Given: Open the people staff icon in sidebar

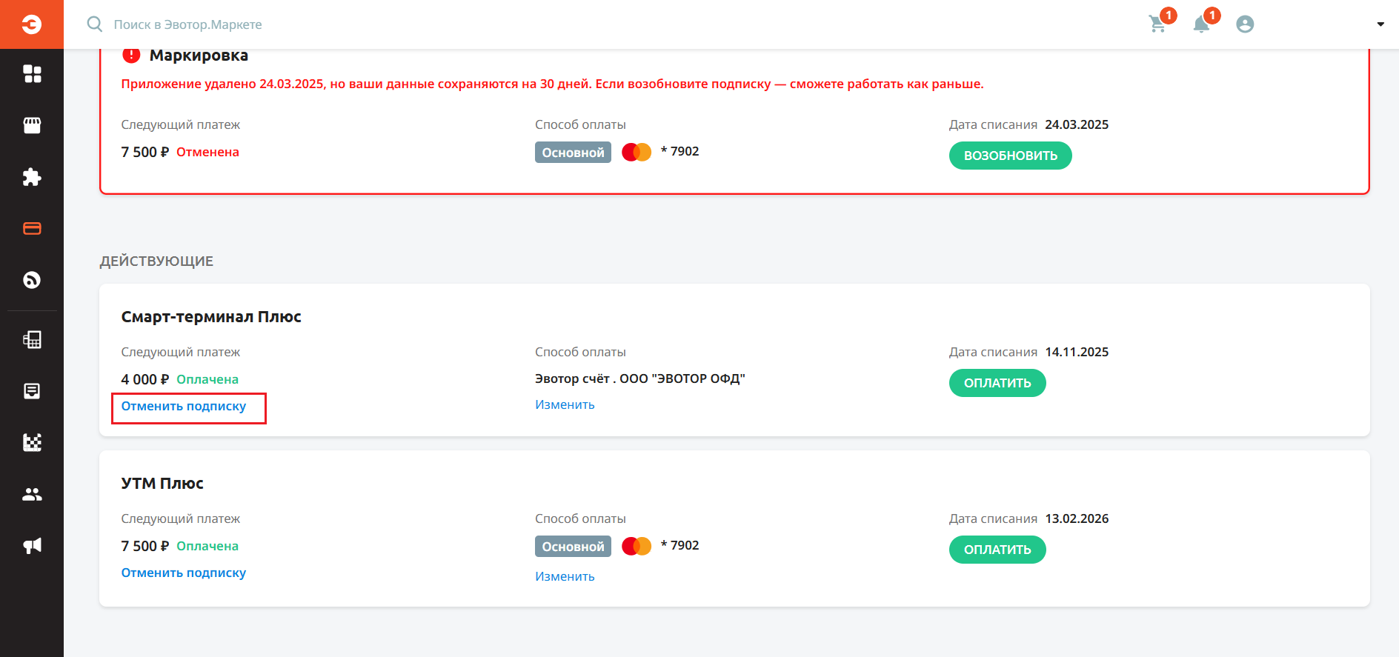Looking at the screenshot, I should pos(32,494).
